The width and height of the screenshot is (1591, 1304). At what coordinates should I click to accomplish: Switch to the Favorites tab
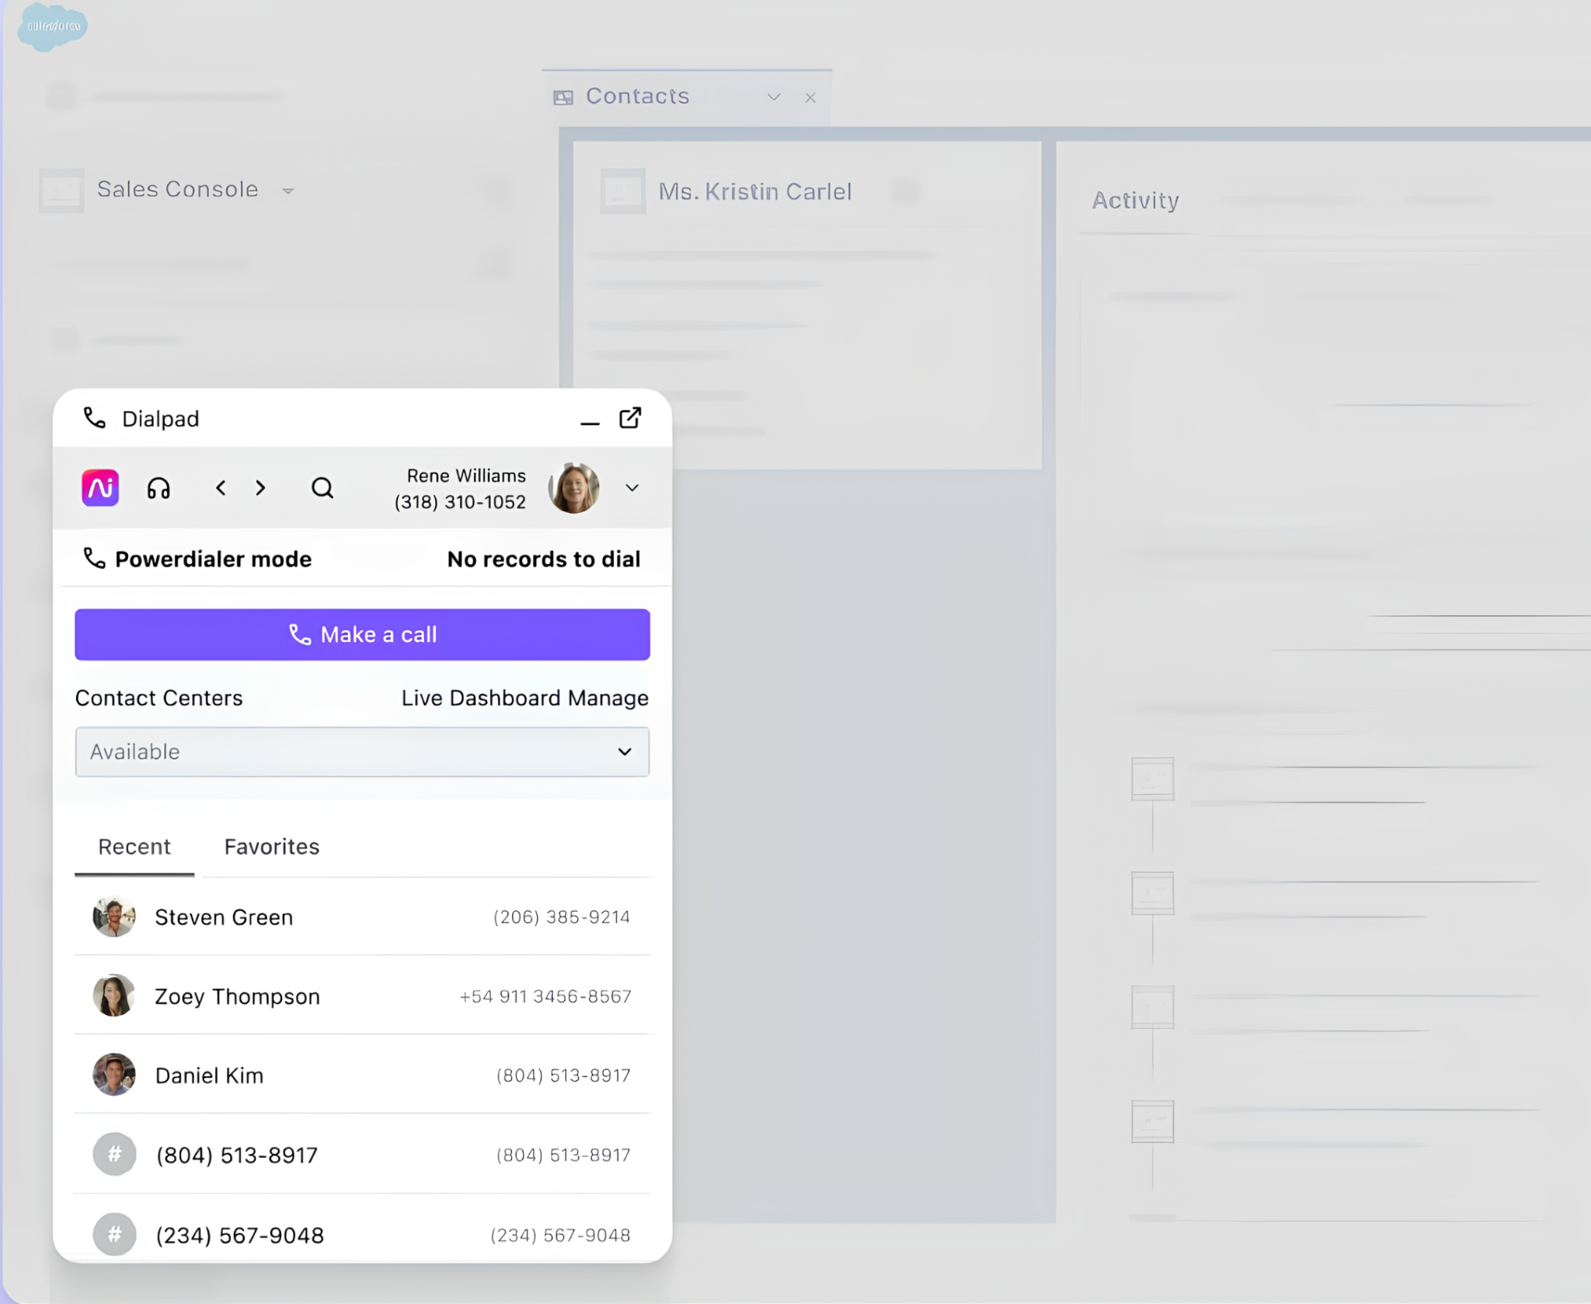(x=272, y=846)
